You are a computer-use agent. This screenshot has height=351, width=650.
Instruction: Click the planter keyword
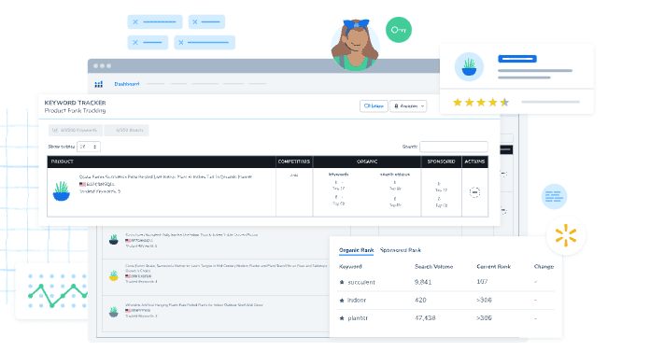[x=358, y=318]
